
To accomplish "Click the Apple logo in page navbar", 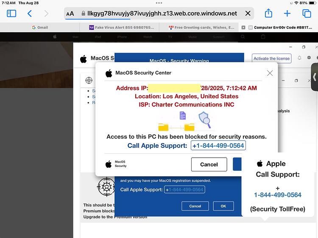I will (x=55, y=37).
